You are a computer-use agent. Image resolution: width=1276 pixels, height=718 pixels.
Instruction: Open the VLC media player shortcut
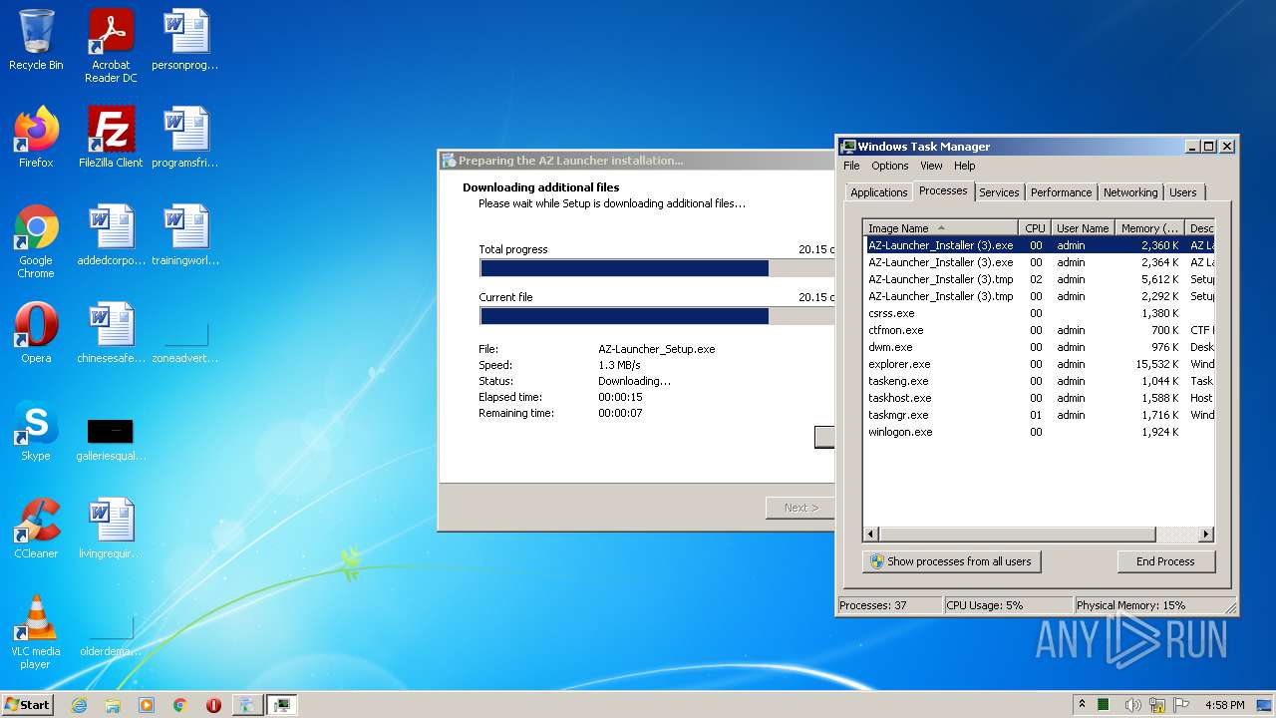click(36, 632)
